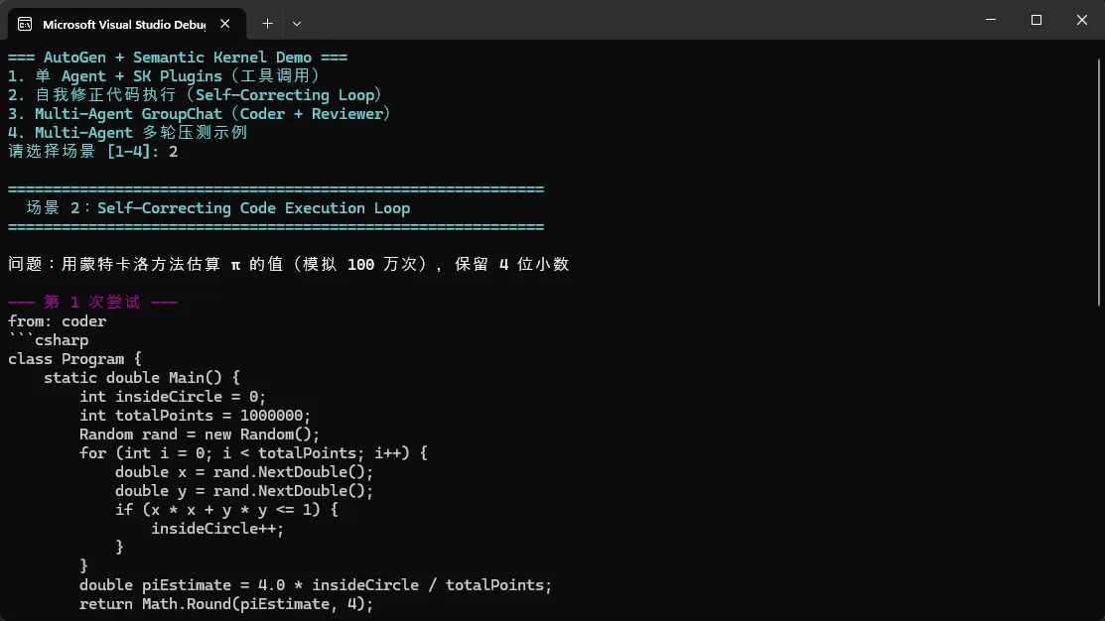Click the magenta 第 1 次尝试 marker line
1105x621 pixels.
tap(92, 303)
